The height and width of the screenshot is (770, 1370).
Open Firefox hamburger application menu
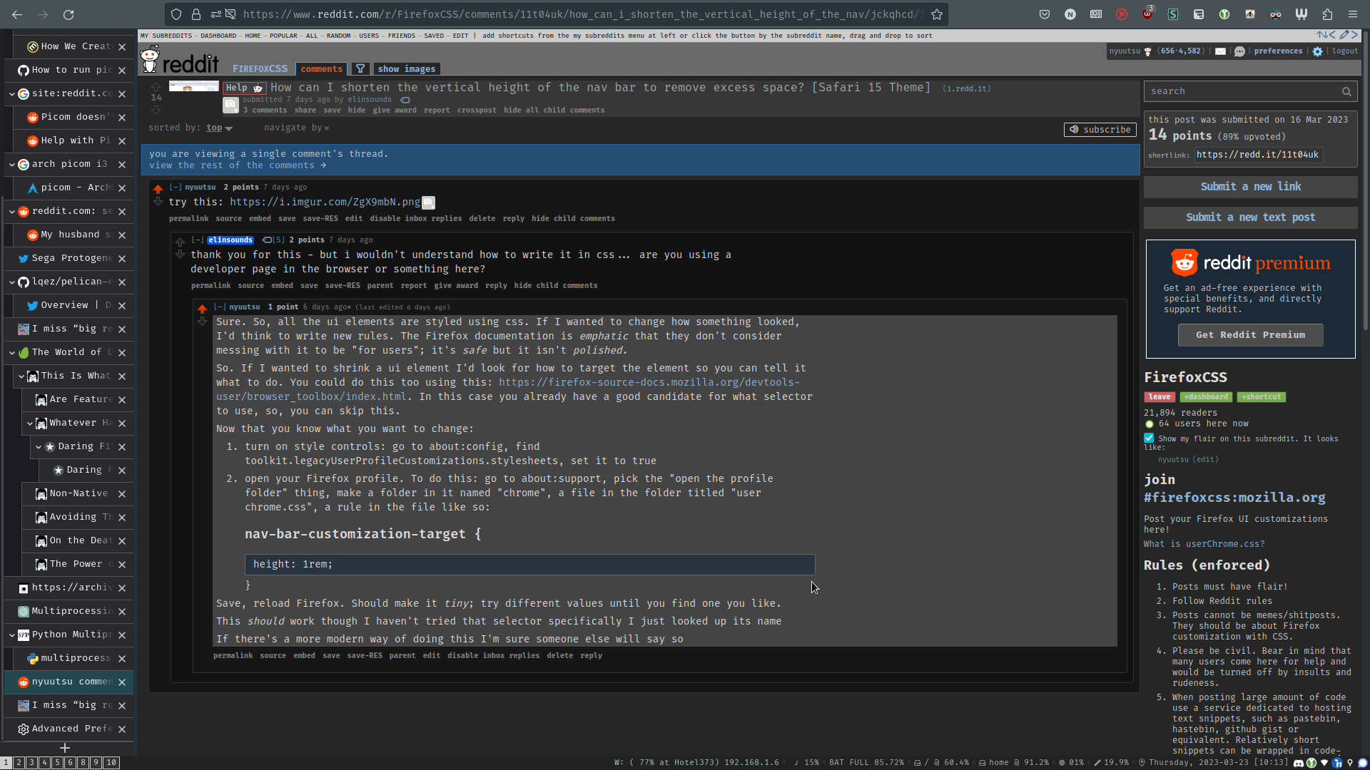tap(1352, 14)
